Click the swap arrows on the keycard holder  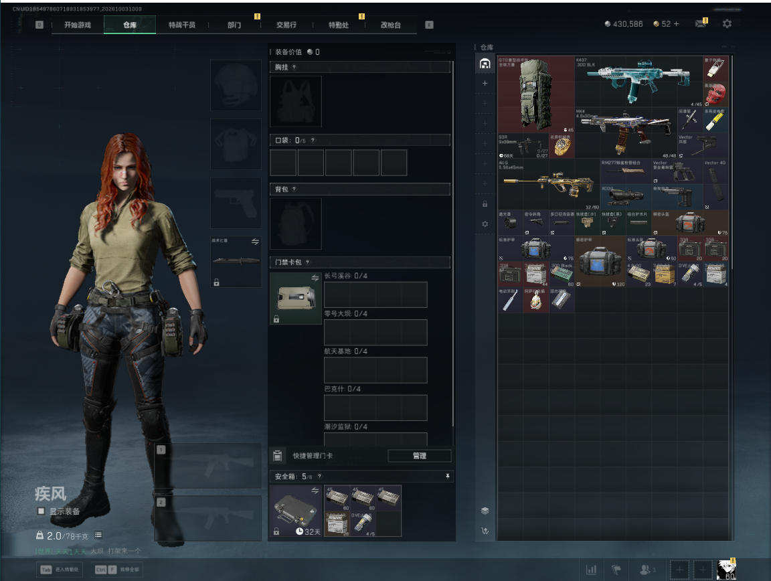pos(315,278)
